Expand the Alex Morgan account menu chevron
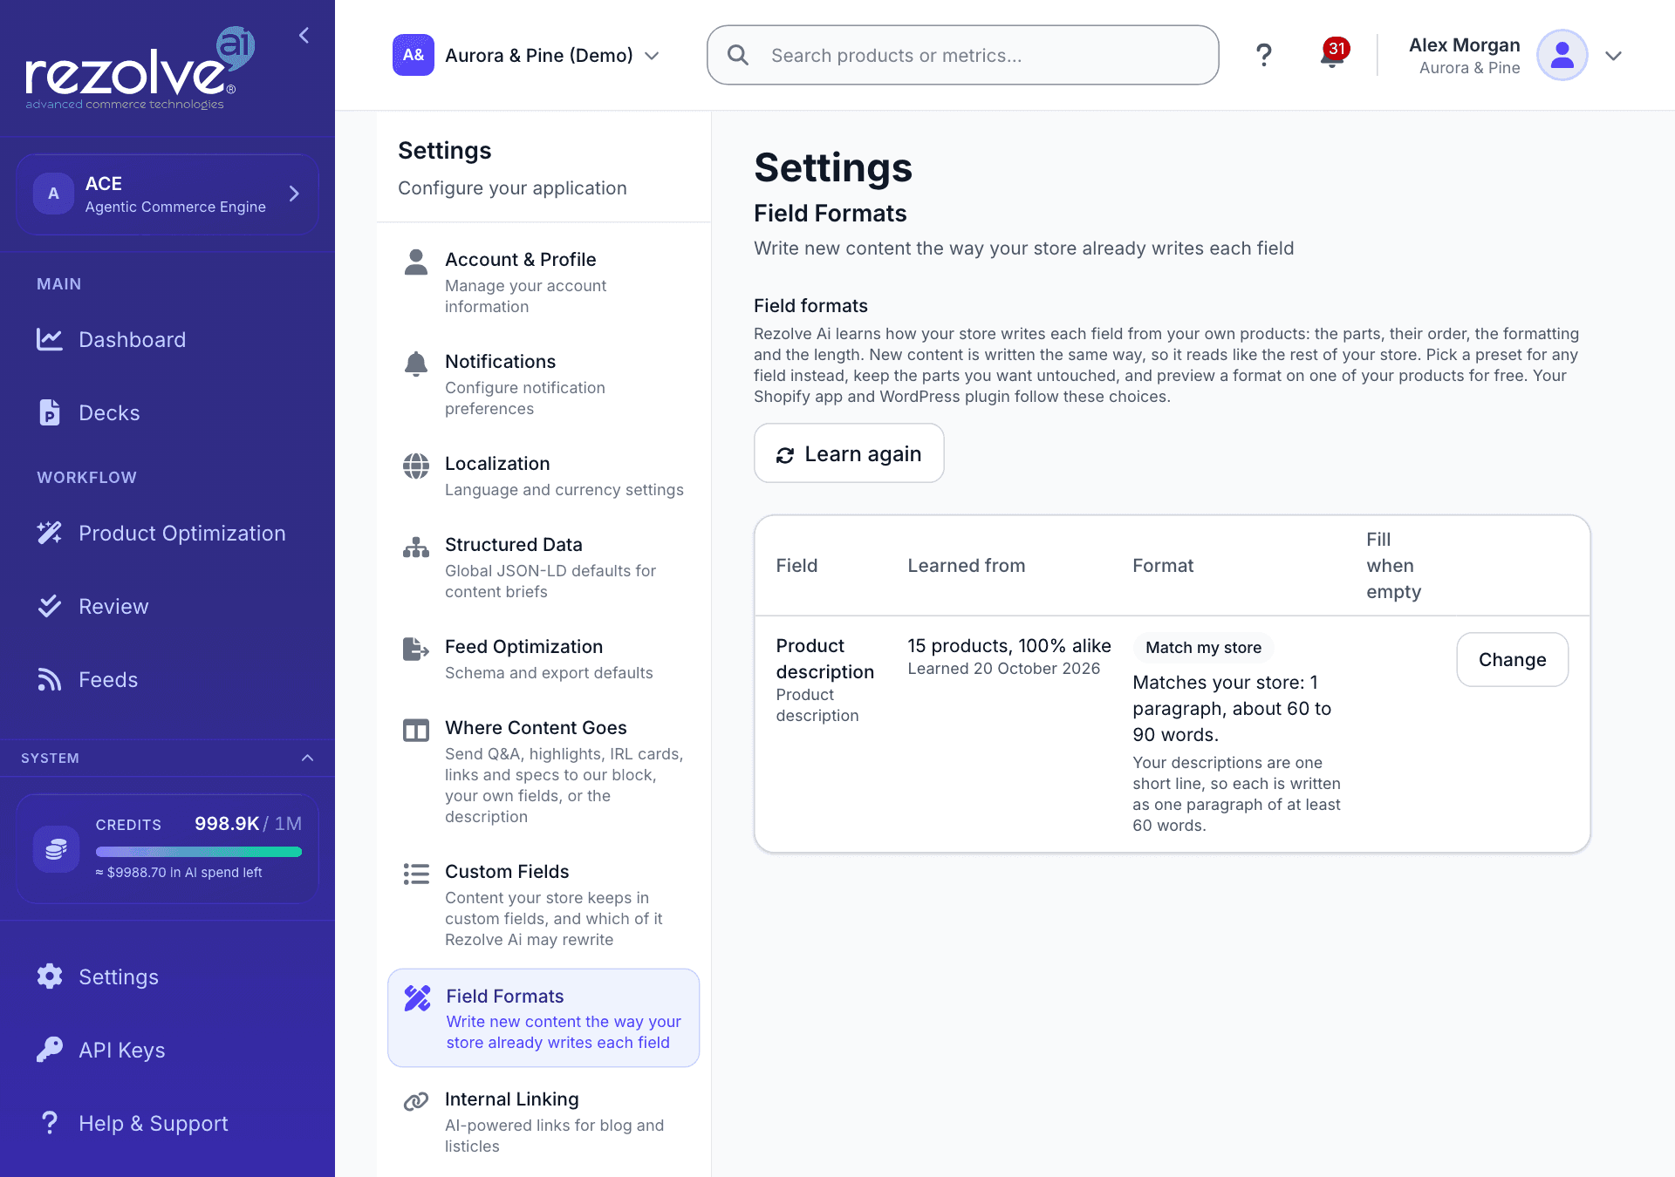The height and width of the screenshot is (1177, 1675). click(1613, 55)
